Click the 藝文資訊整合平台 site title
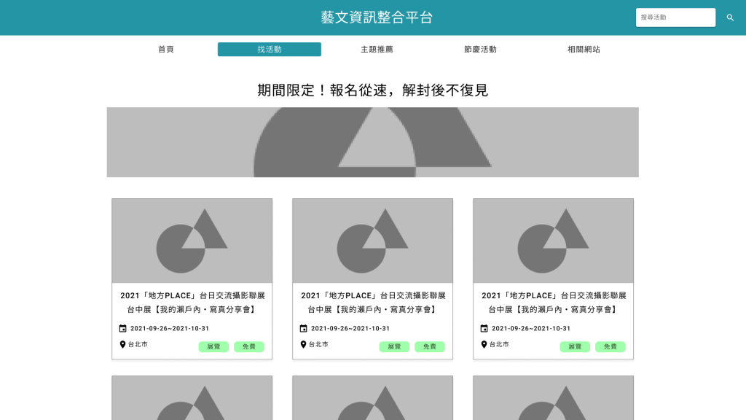The height and width of the screenshot is (420, 746). point(377,17)
